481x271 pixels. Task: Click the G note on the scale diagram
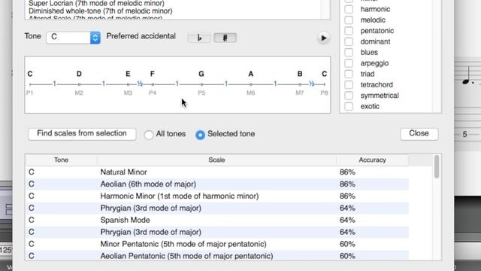pos(201,74)
